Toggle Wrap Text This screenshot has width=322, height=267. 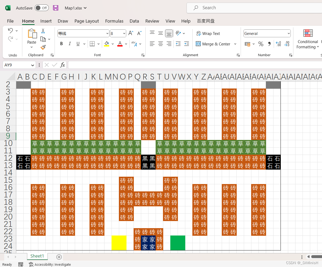[x=208, y=33]
